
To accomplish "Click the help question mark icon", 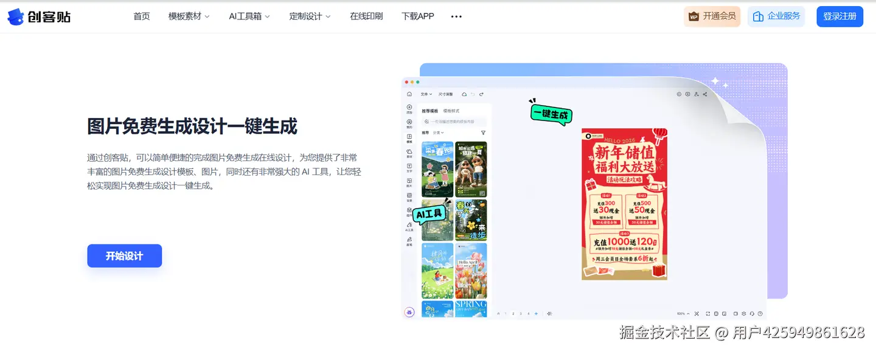I will (760, 314).
